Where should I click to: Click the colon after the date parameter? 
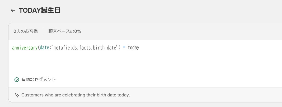pos(50,48)
